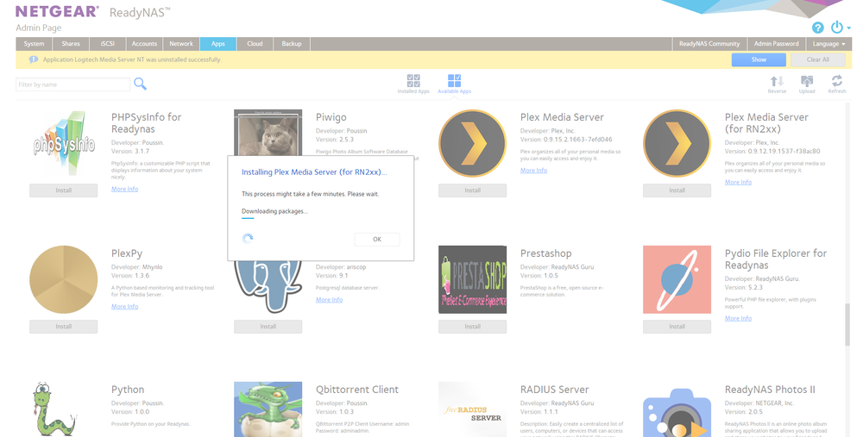Switch to the System tab

coord(35,43)
